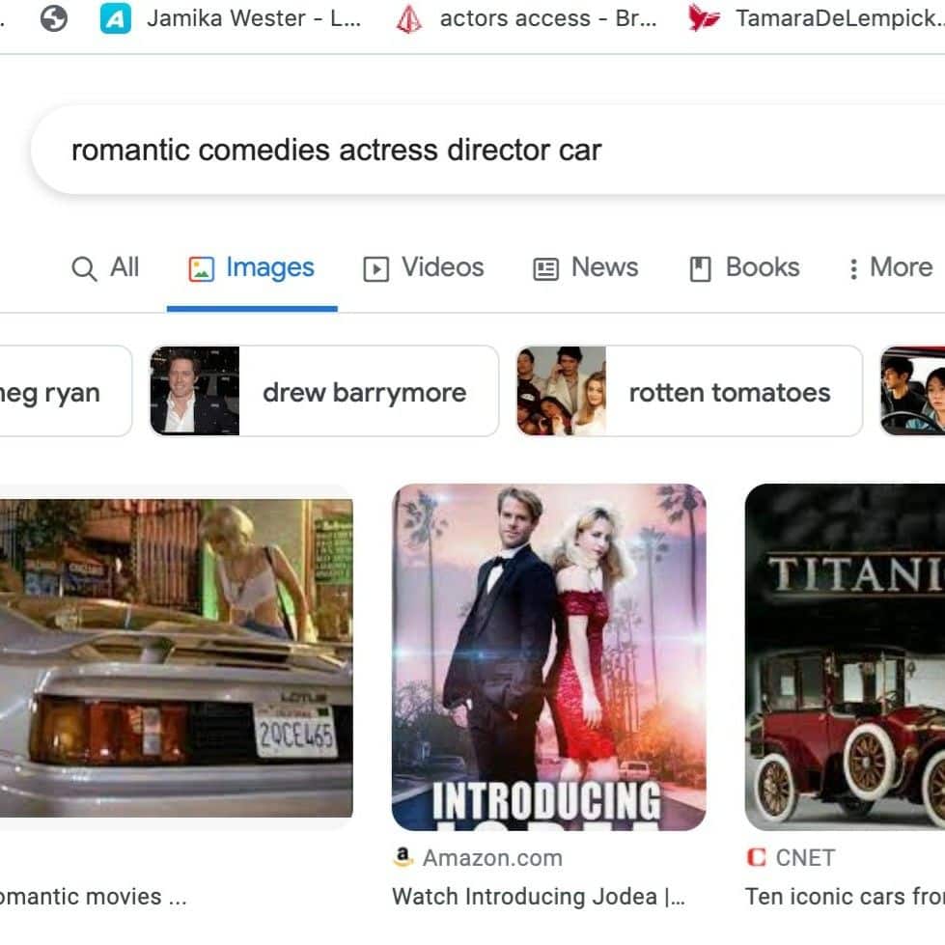Open the Jamika Wester bookmark
945x945 pixels.
231,18
